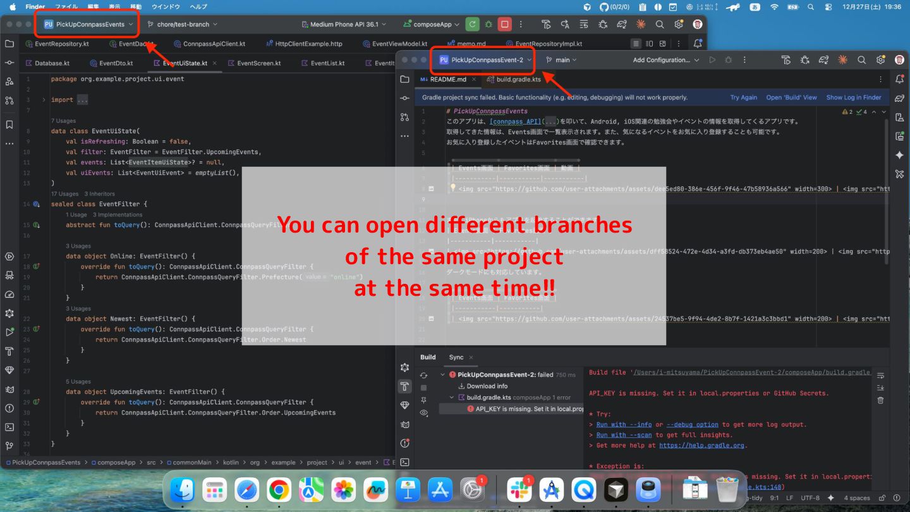Image resolution: width=910 pixels, height=512 pixels.
Task: Toggle soft-wrap icon in build output
Action: click(x=880, y=375)
